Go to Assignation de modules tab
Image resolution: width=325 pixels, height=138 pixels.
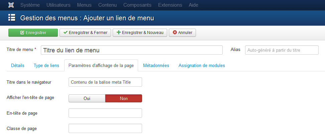pos(201,66)
